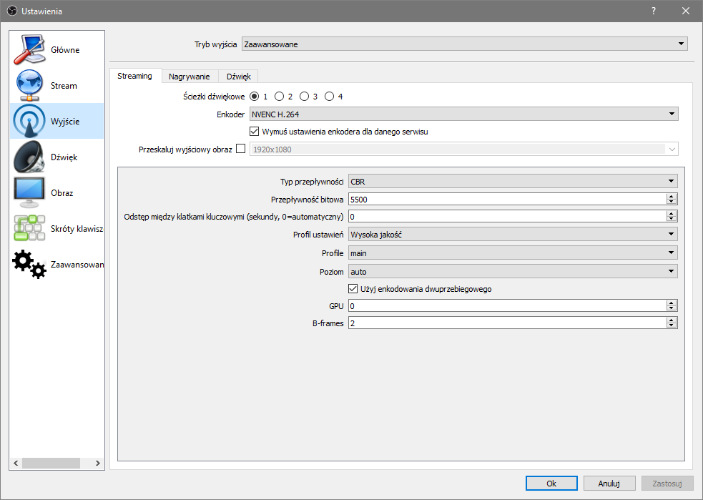This screenshot has height=500, width=703.
Task: Switch to the Nagrywanie tab
Action: coord(190,77)
